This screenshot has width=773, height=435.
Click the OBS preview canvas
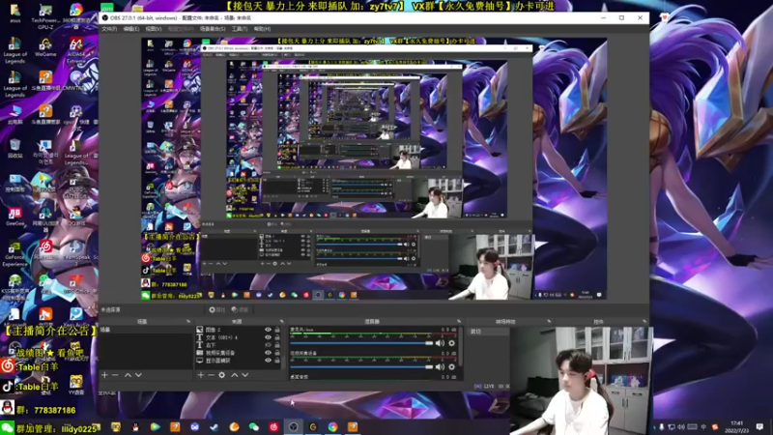point(374,168)
